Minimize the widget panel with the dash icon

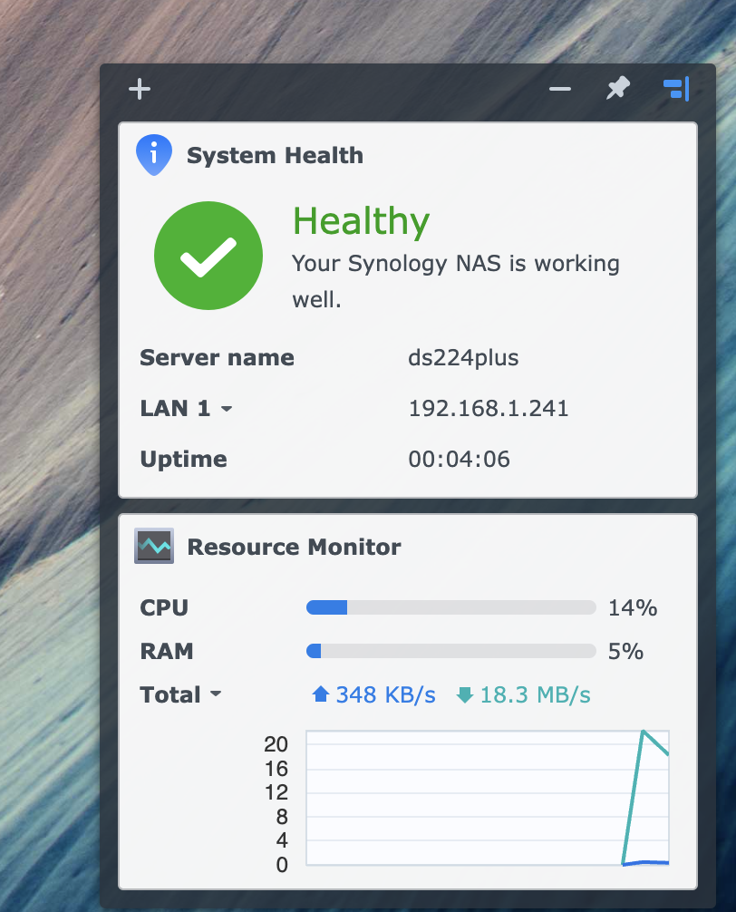point(560,89)
